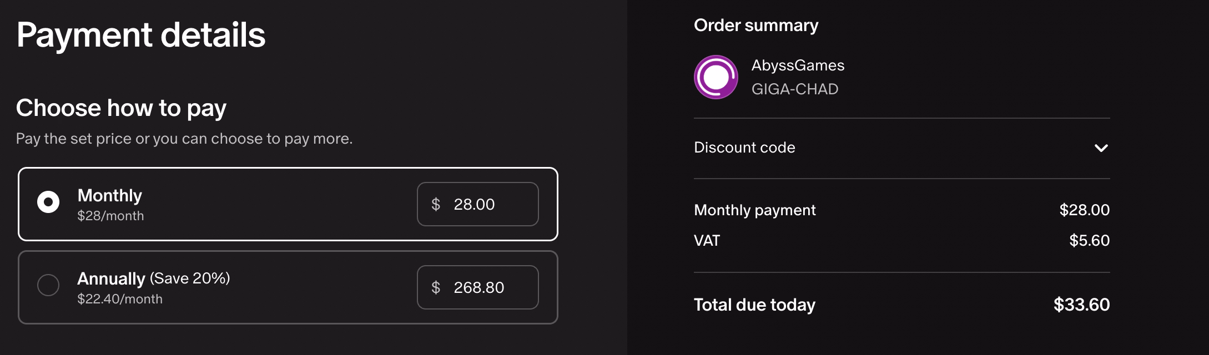Click the $33.60 total amount

pos(1081,305)
